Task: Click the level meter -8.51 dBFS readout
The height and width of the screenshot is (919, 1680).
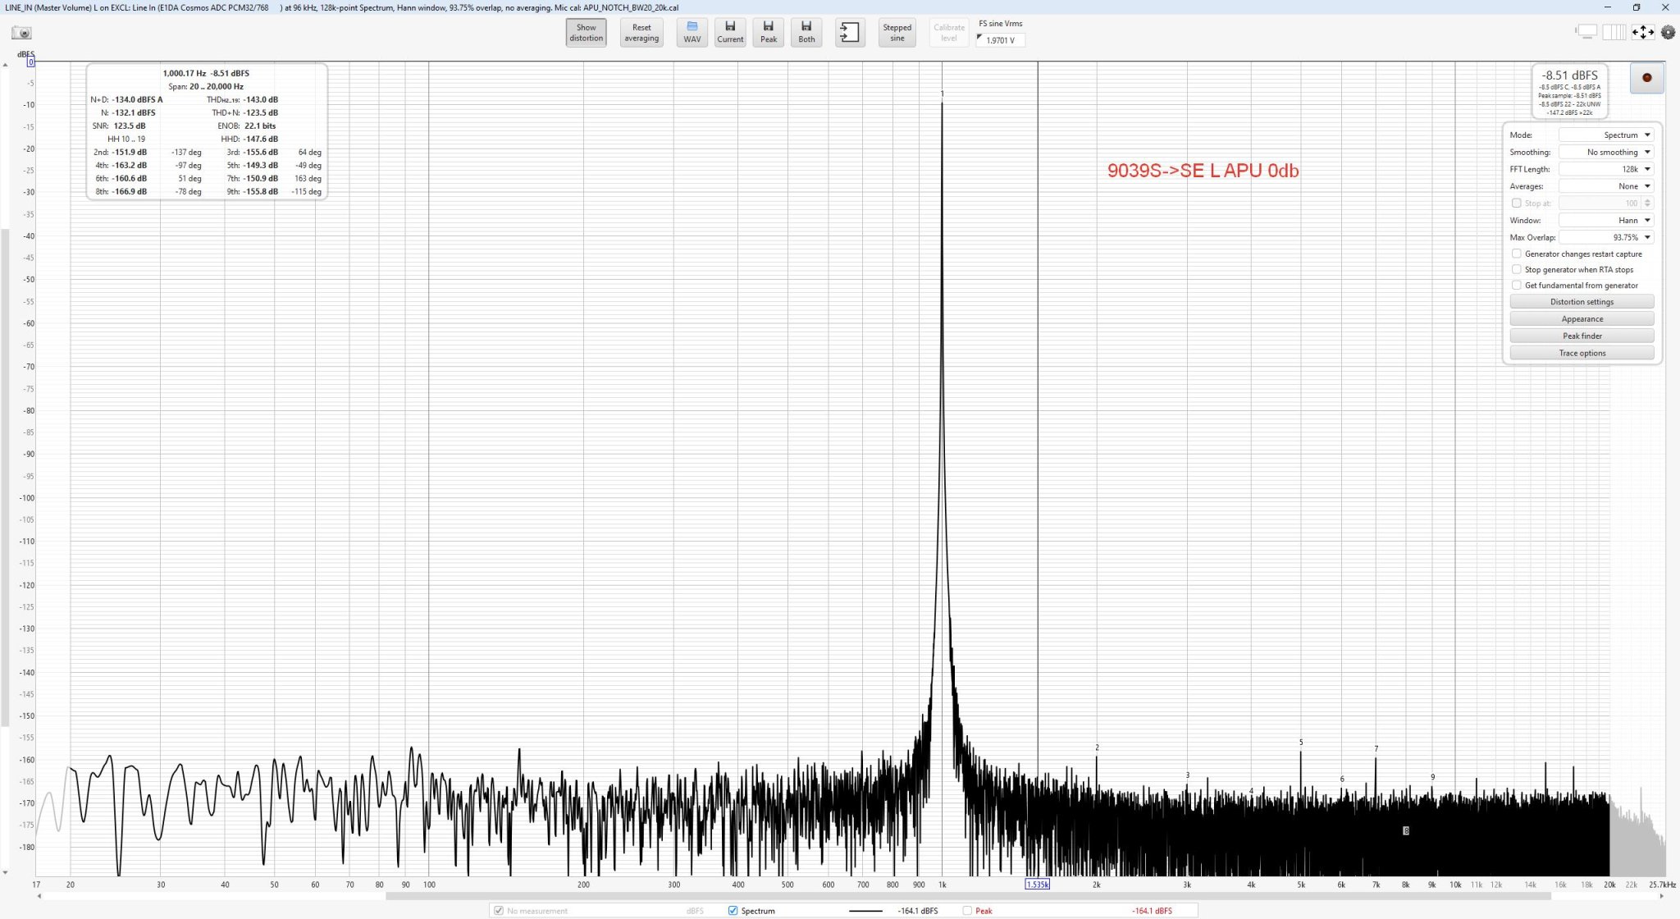Action: tap(1569, 75)
